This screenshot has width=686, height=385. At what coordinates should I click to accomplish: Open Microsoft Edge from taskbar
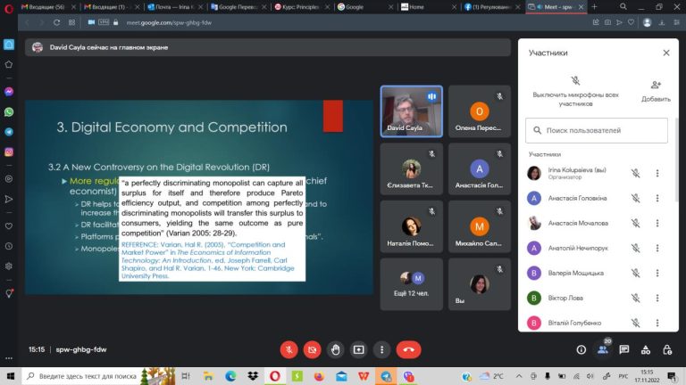(230, 376)
